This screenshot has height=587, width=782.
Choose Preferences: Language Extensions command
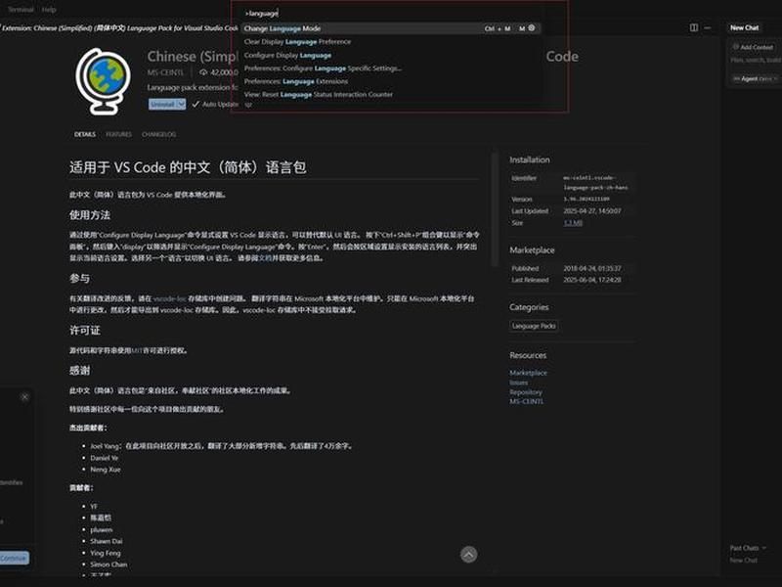click(x=390, y=81)
